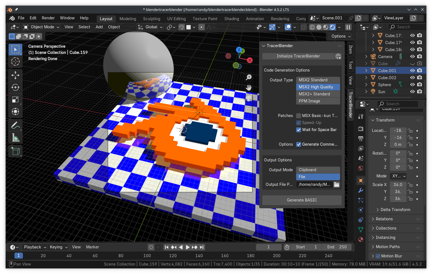
Task: Select the Rotate tool
Action: click(x=15, y=87)
